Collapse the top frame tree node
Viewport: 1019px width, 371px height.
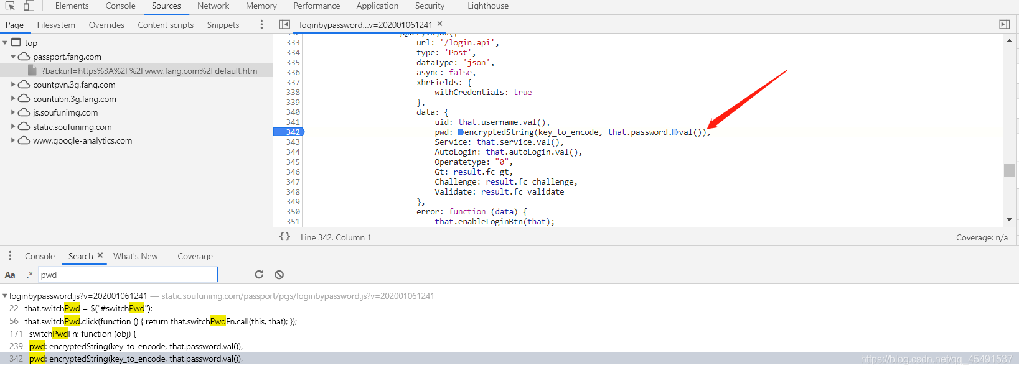pyautogui.click(x=5, y=43)
